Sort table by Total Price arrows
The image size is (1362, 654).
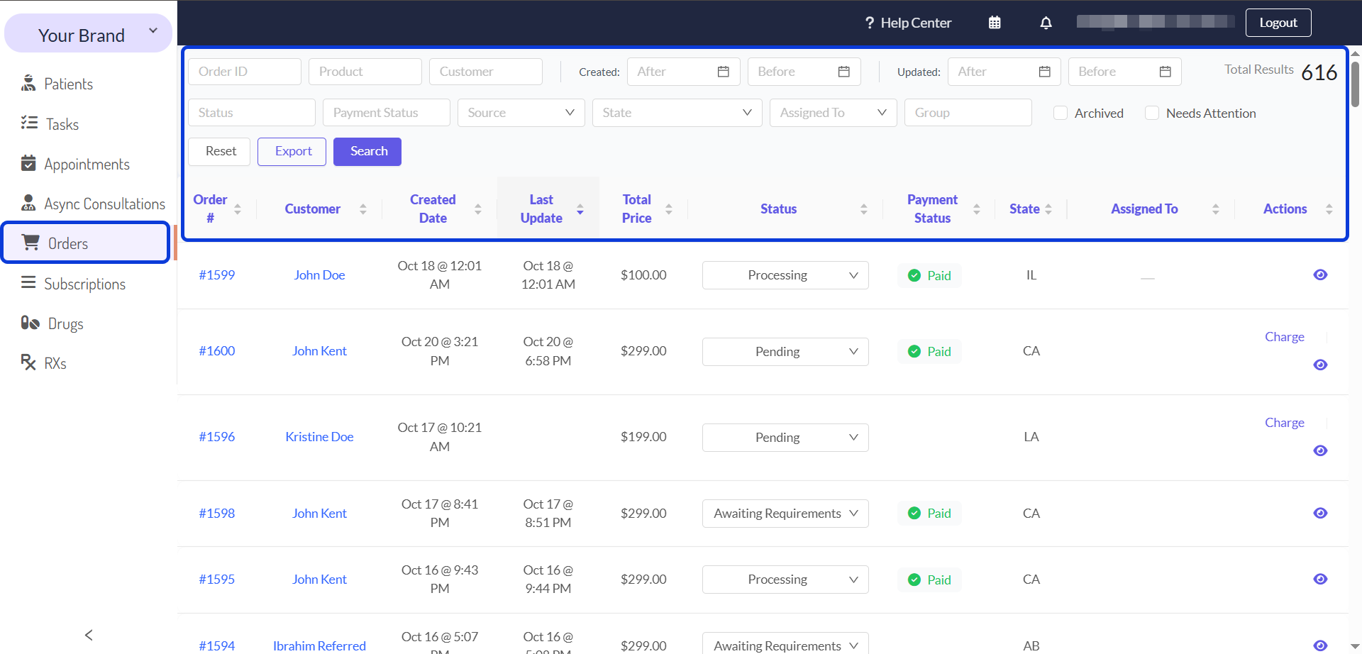[x=668, y=209]
